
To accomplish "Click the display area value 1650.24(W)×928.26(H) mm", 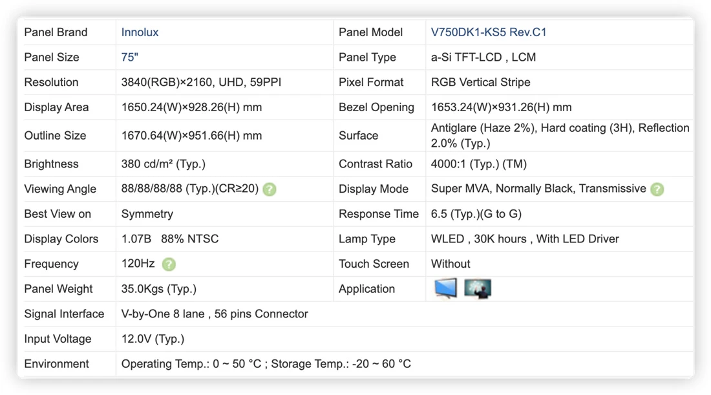I will [191, 107].
